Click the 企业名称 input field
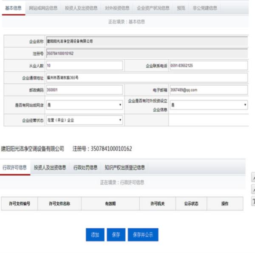This screenshot has height=253, width=255. pyautogui.click(x=147, y=41)
